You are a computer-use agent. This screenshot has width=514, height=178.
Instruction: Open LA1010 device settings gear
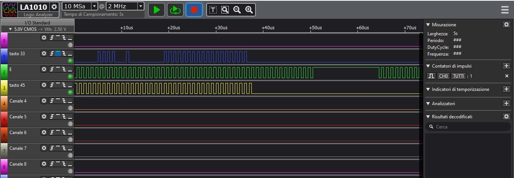click(x=54, y=7)
